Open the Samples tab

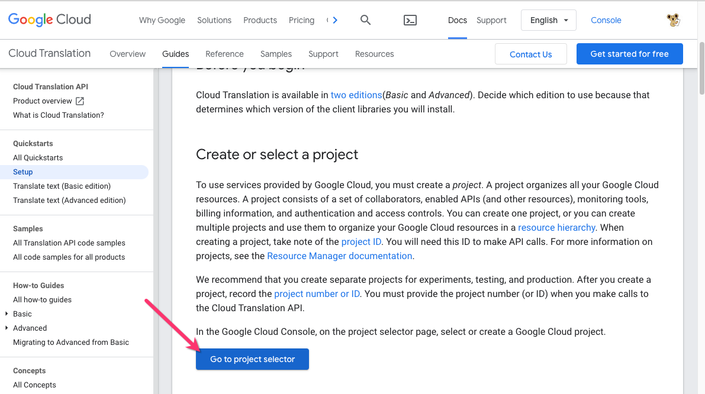276,54
